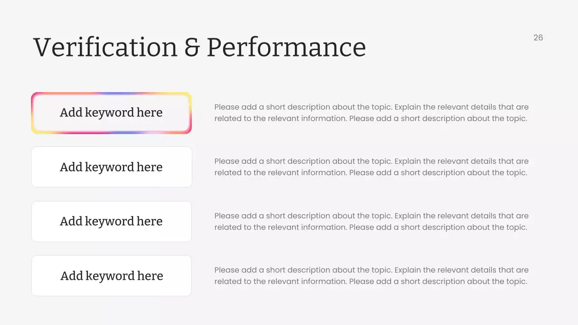Viewport: 578px width, 325px height.
Task: Click the second line of the top description
Action: click(370, 119)
